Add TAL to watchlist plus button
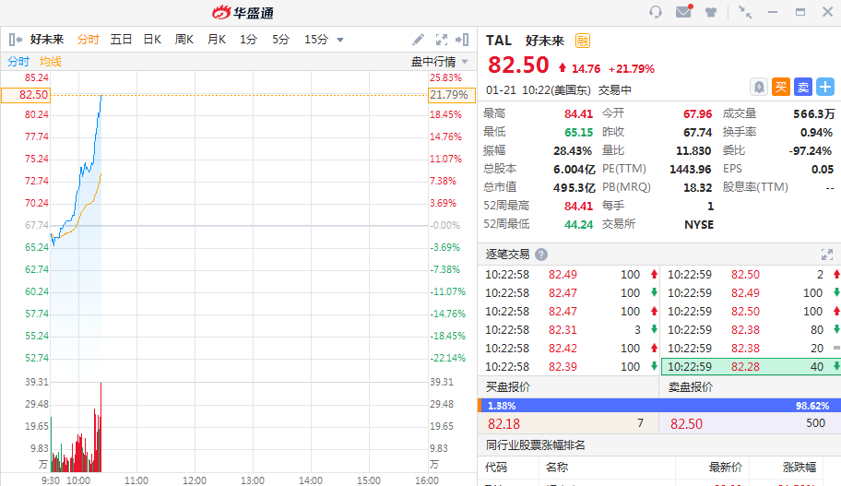The image size is (841, 486). pyautogui.click(x=824, y=87)
